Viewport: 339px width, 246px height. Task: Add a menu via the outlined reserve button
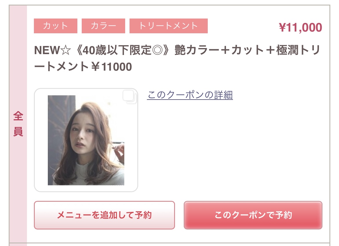[x=104, y=215]
